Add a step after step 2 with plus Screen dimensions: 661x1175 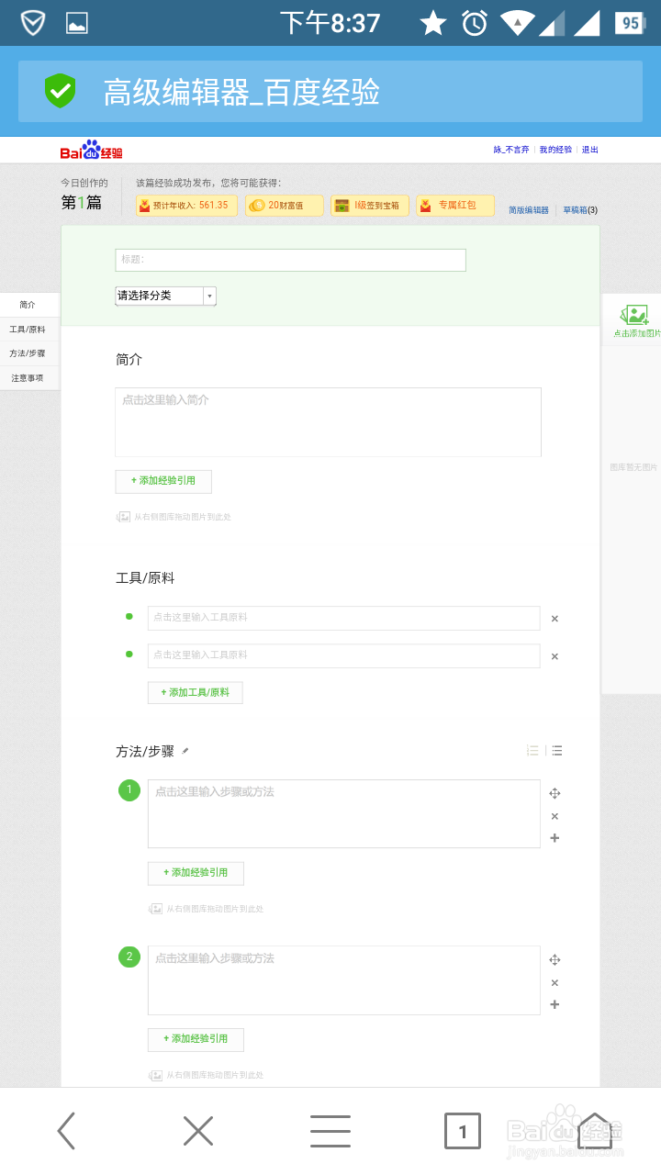[x=555, y=1005]
